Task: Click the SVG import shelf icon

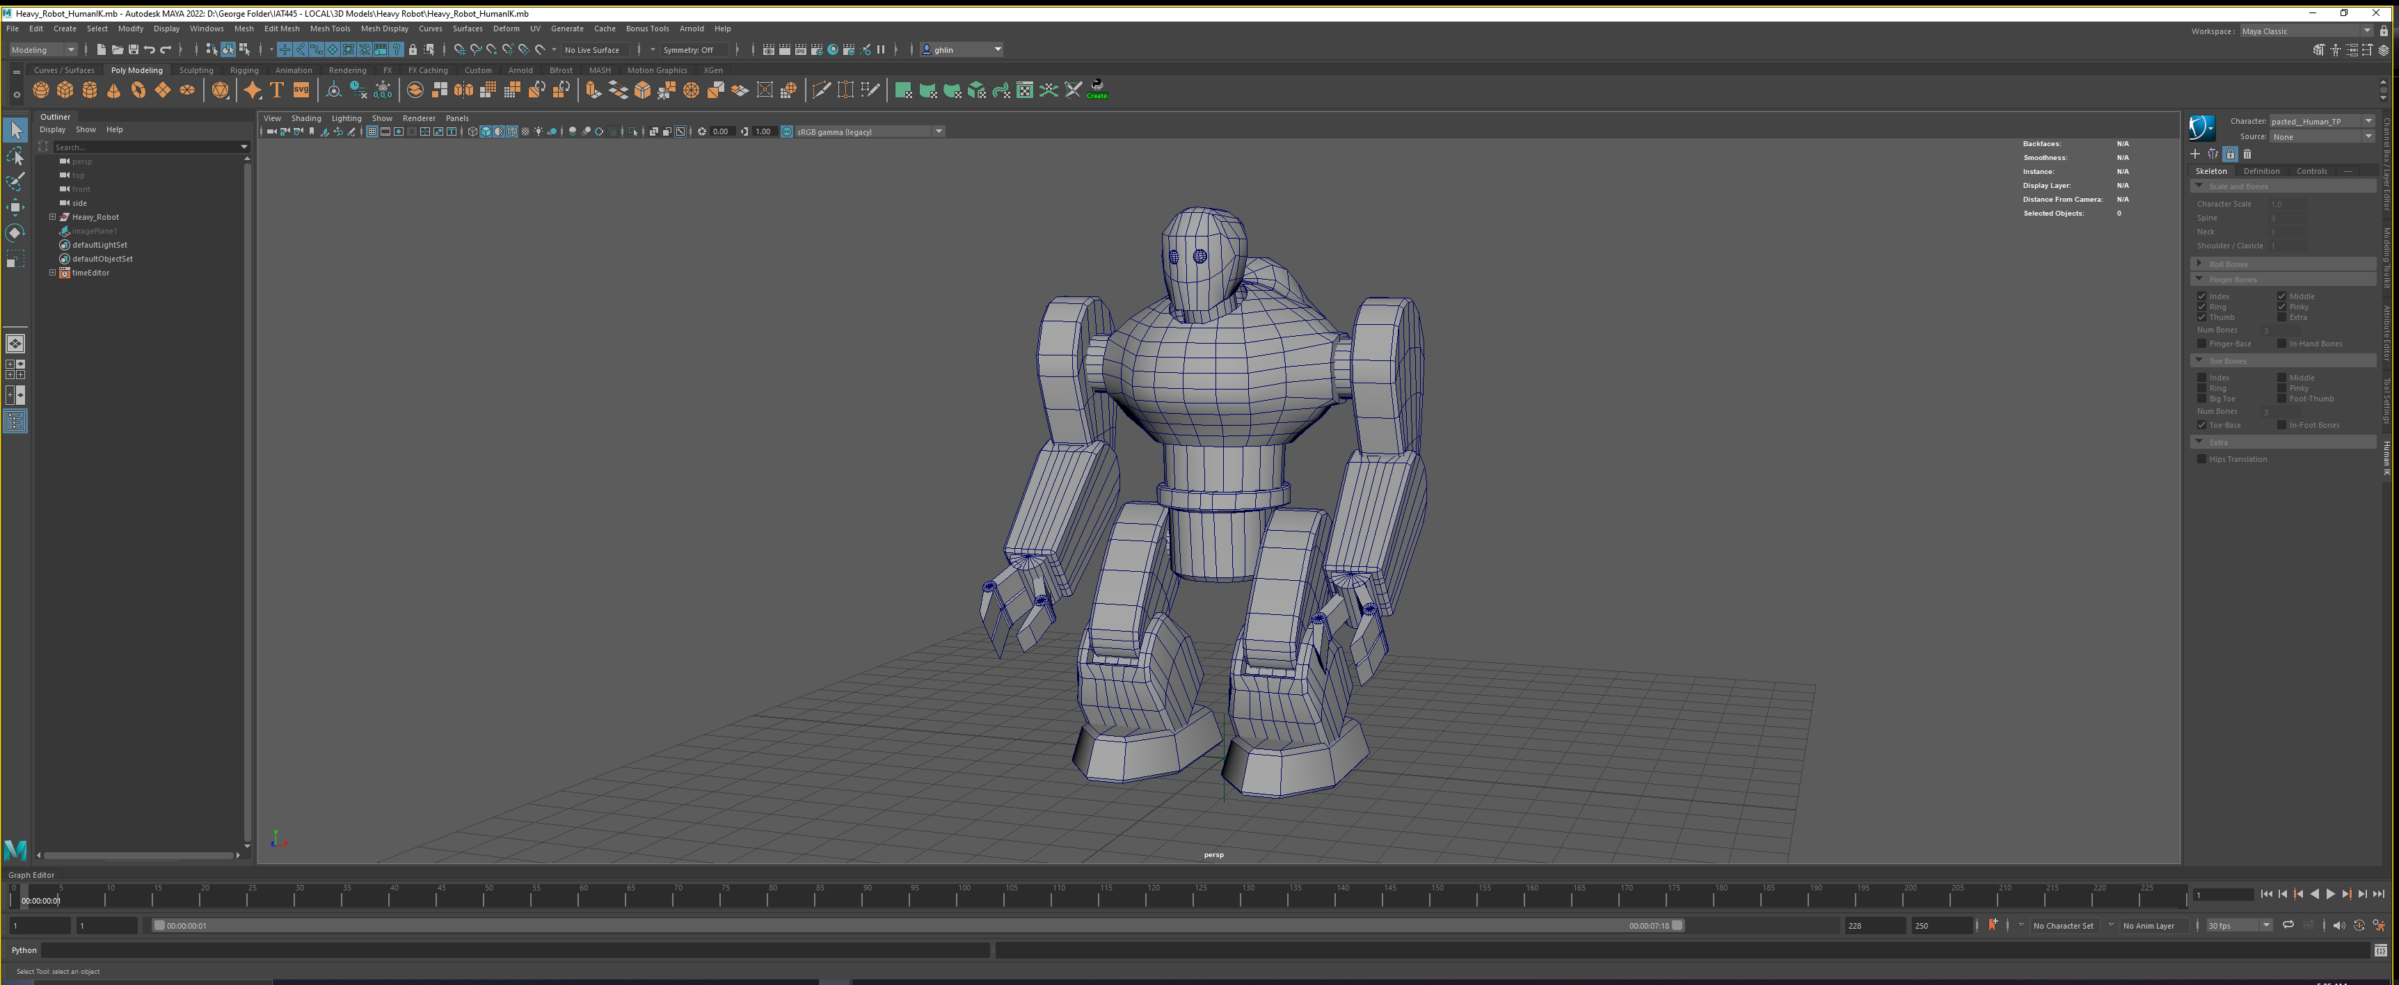Action: coord(301,90)
